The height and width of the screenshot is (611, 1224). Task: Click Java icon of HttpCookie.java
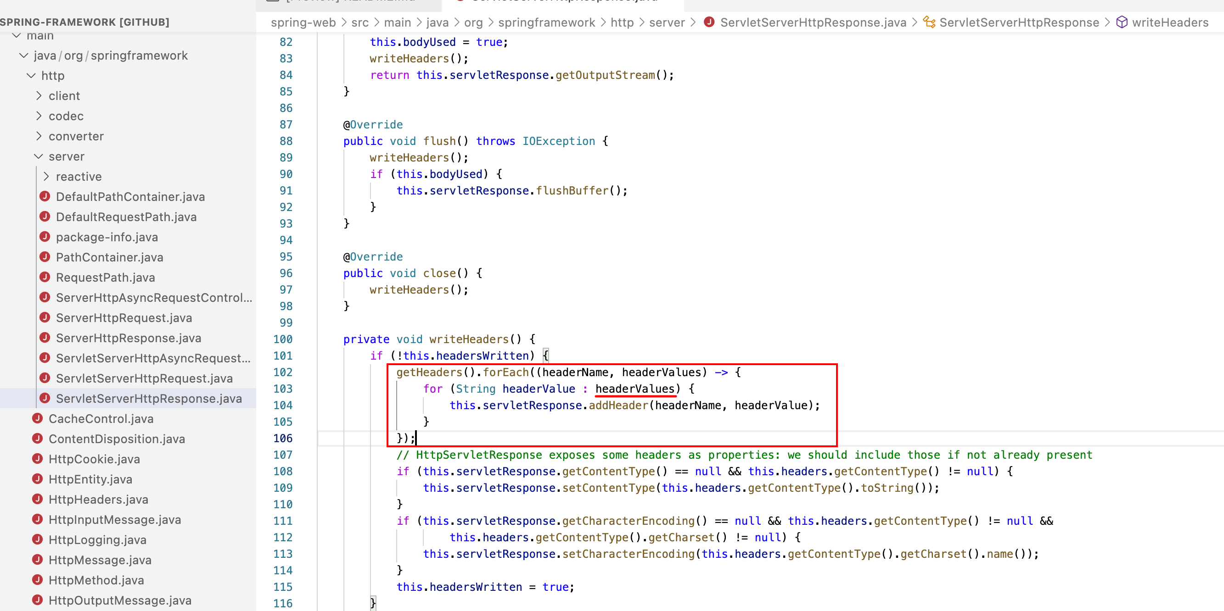(x=38, y=459)
